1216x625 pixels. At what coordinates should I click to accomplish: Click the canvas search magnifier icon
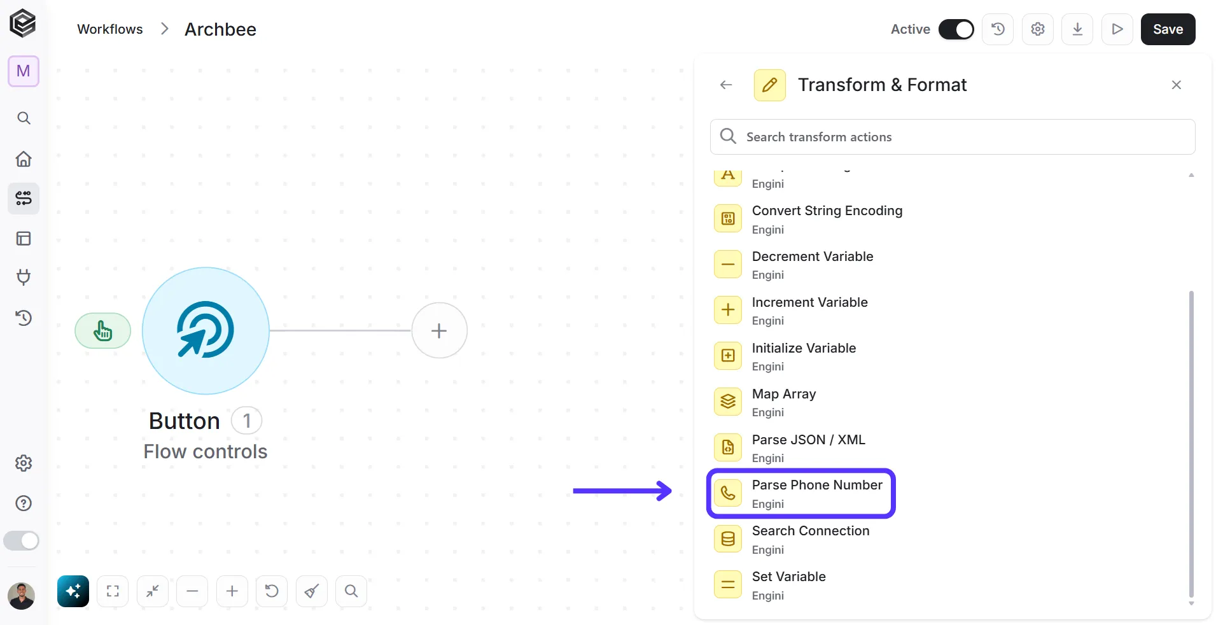[x=351, y=591]
